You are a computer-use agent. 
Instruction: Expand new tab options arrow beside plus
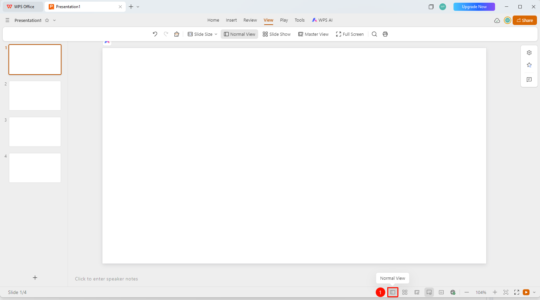click(138, 7)
